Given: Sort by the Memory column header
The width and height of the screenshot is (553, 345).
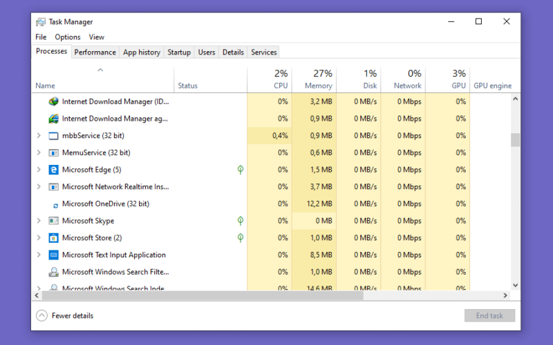Looking at the screenshot, I should [x=314, y=80].
